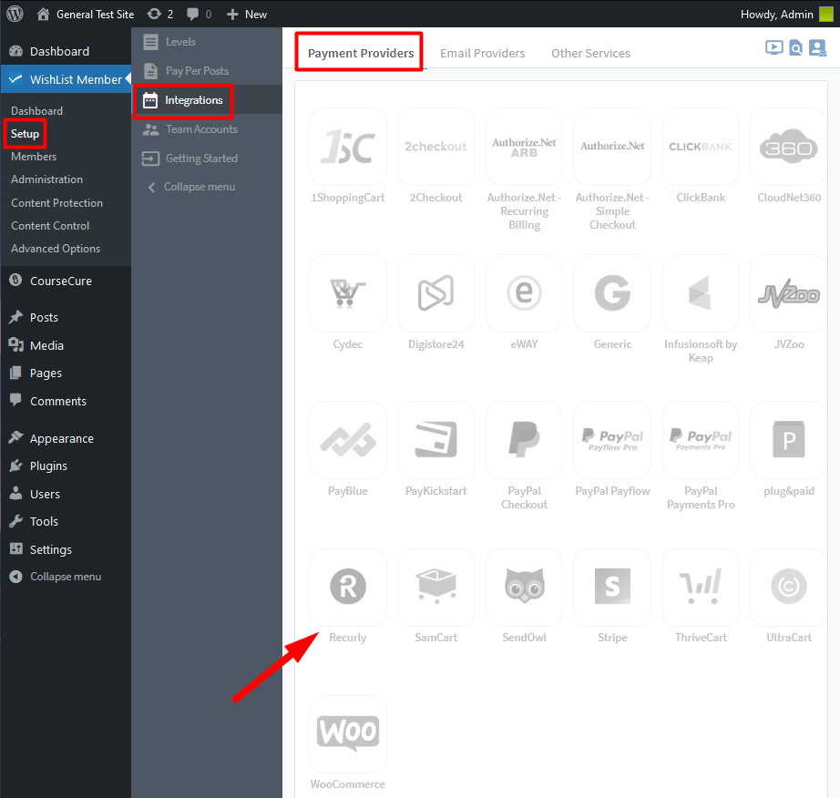Open the WordPress Dashboard menu
840x798 pixels.
66,51
